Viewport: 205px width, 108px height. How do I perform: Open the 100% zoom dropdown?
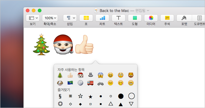click(x=50, y=18)
